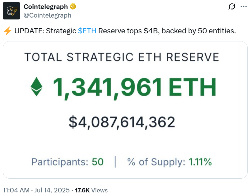Open the @Cointelegraph handle link
The image size is (250, 195).
[x=47, y=15]
